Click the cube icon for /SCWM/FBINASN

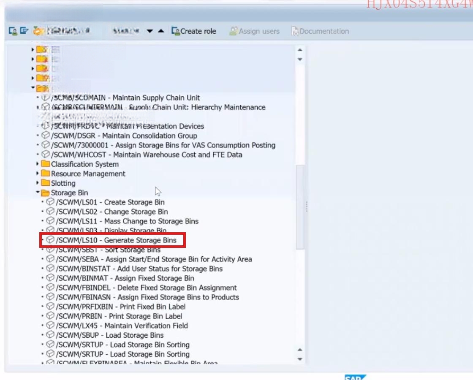[x=50, y=297]
